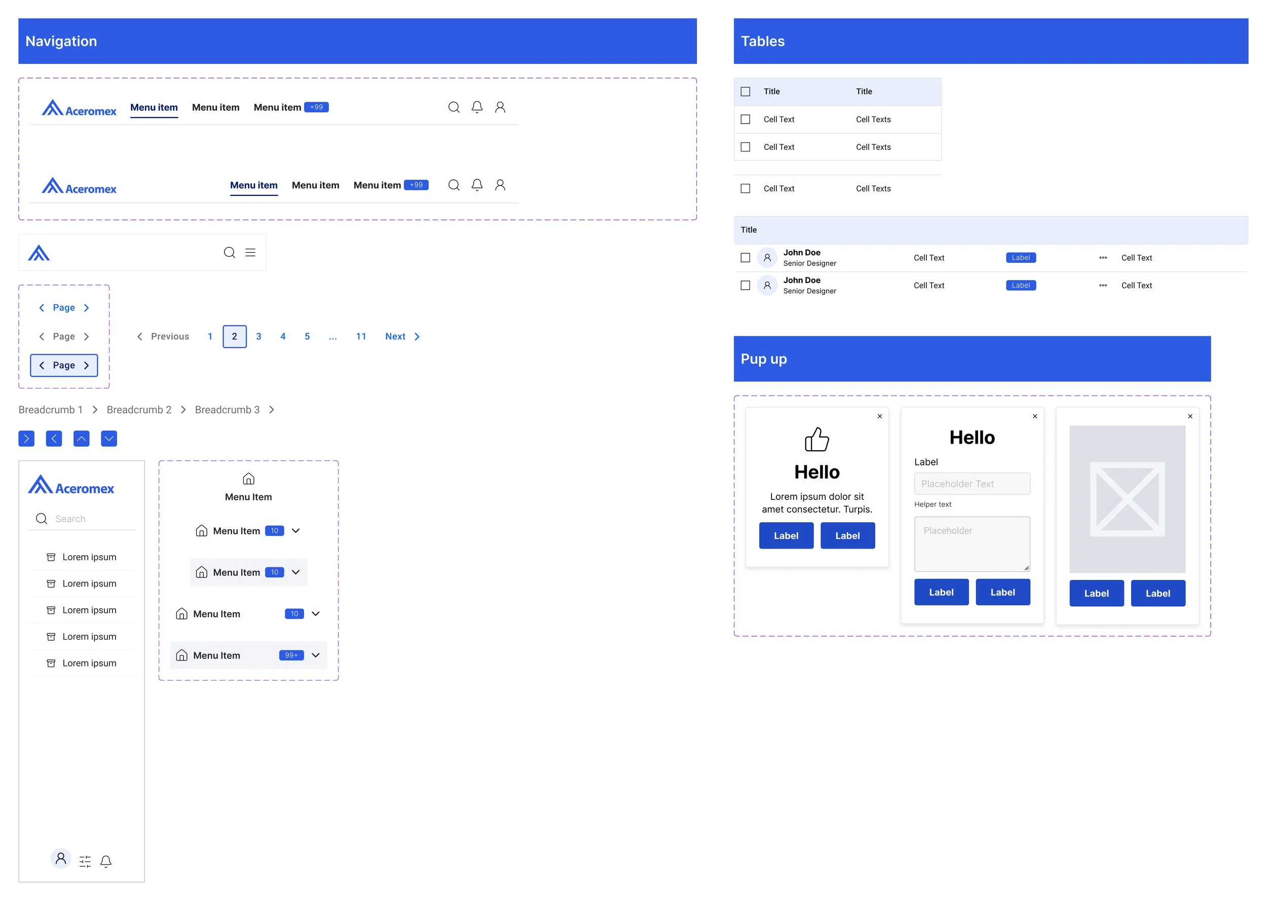Check the header checkbox beside Title column
Viewport: 1267px width, 901px height.
745,92
